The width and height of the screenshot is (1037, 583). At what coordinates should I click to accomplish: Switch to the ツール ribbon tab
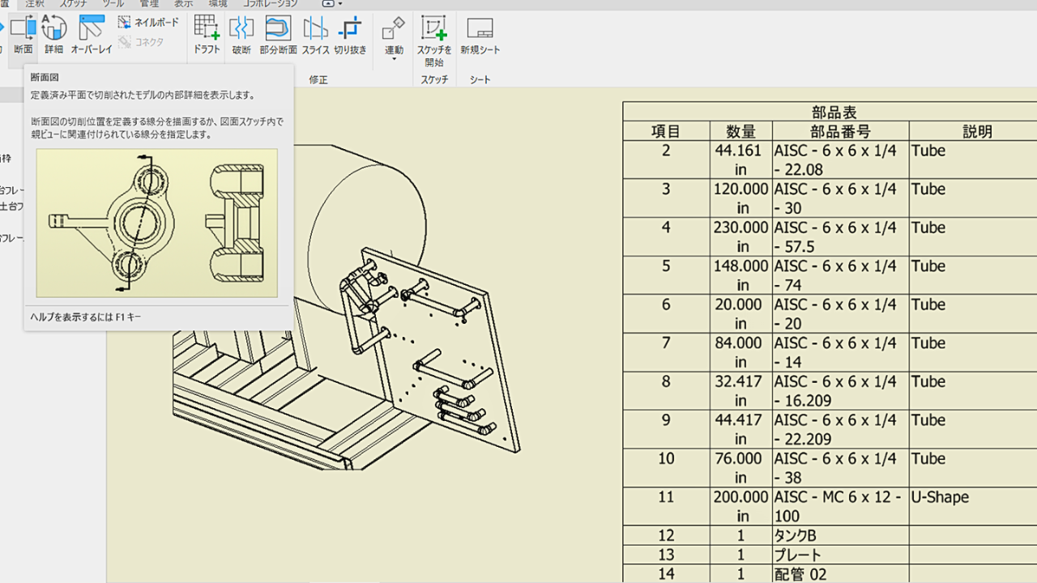point(113,3)
